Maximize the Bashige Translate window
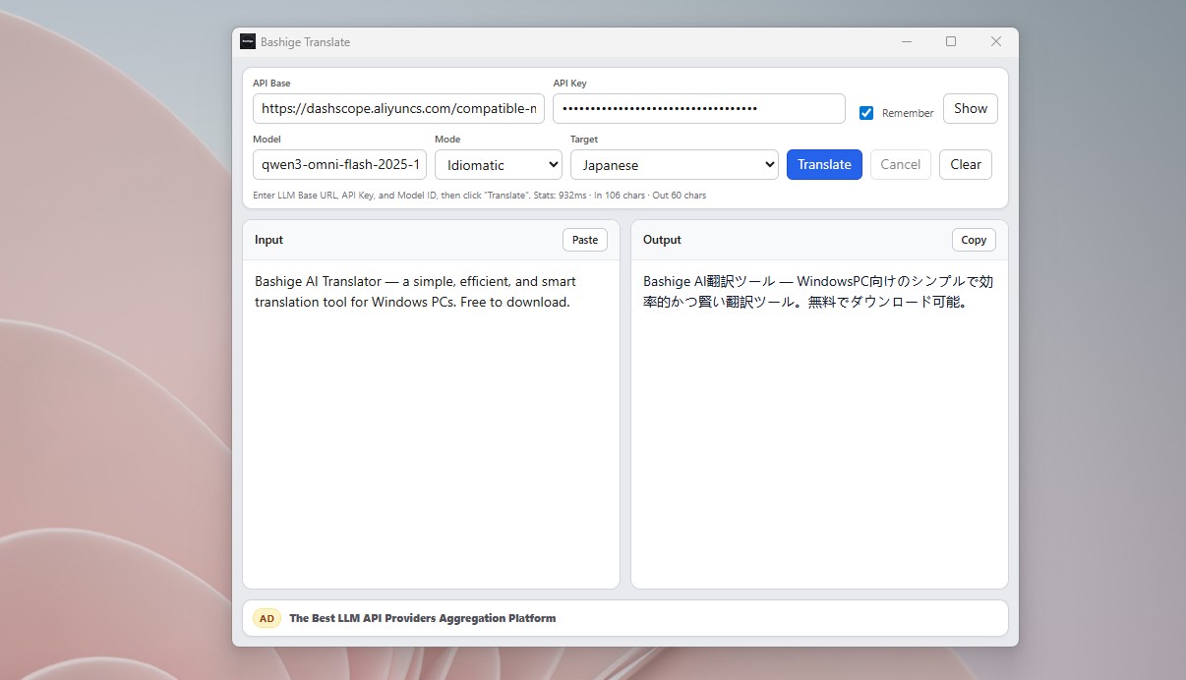The width and height of the screenshot is (1186, 680). click(951, 41)
